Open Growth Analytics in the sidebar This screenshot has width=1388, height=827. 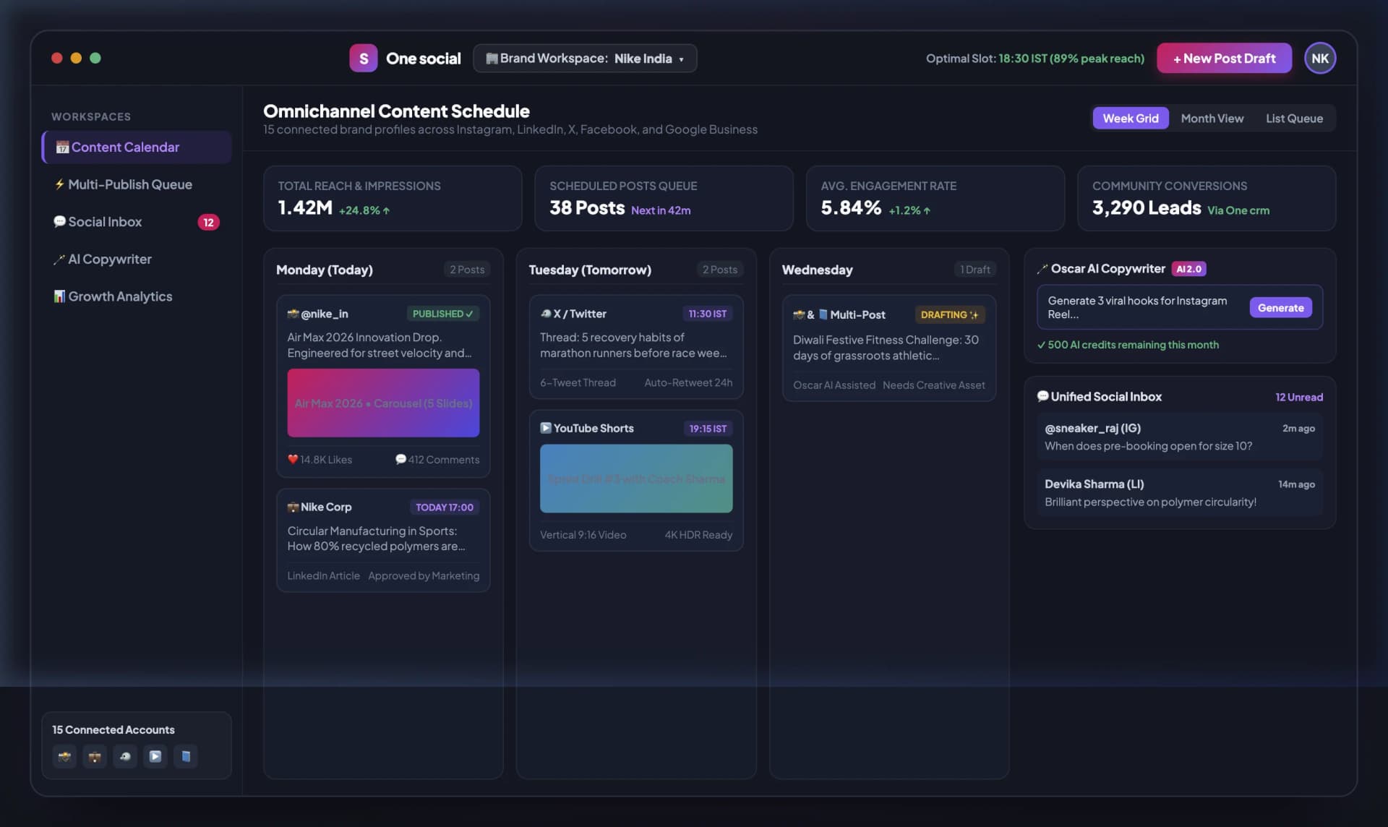[137, 296]
